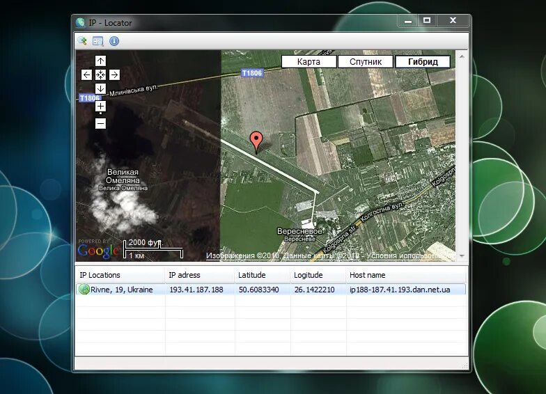Select the Гибрид map mode
This screenshot has height=394, width=546.
[423, 61]
